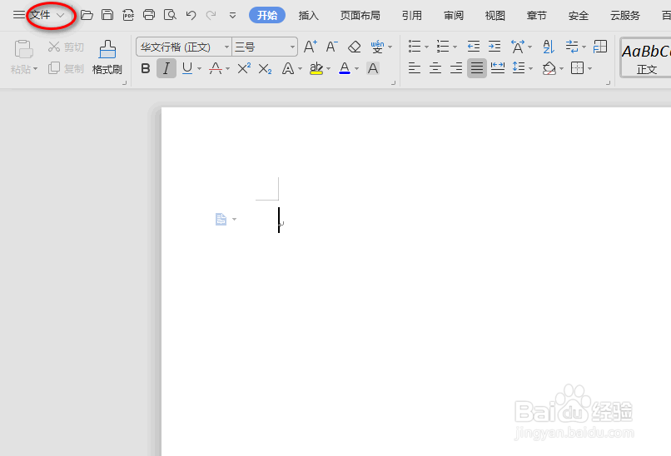The height and width of the screenshot is (456, 671).
Task: Toggle underline formatting
Action: [x=187, y=68]
